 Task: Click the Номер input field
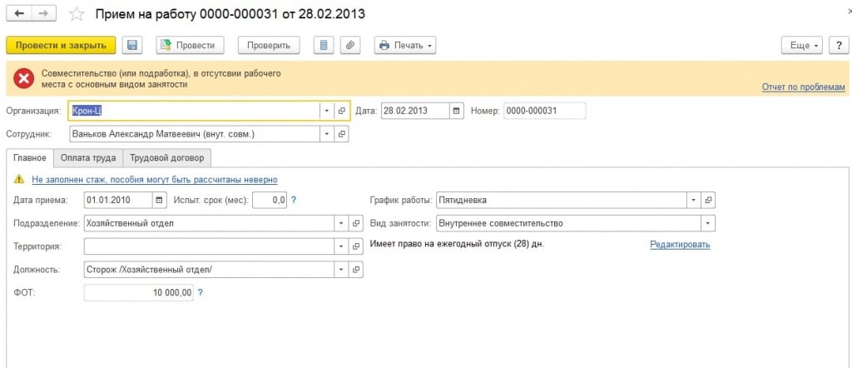545,111
